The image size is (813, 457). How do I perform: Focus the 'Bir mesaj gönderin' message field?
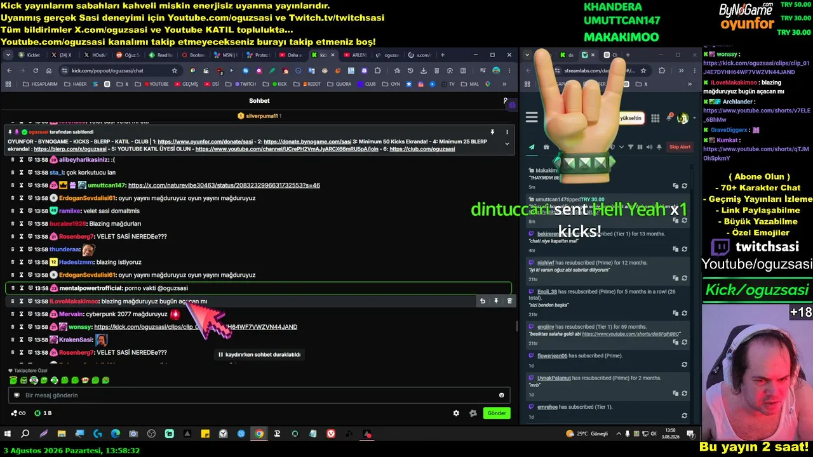(259, 395)
